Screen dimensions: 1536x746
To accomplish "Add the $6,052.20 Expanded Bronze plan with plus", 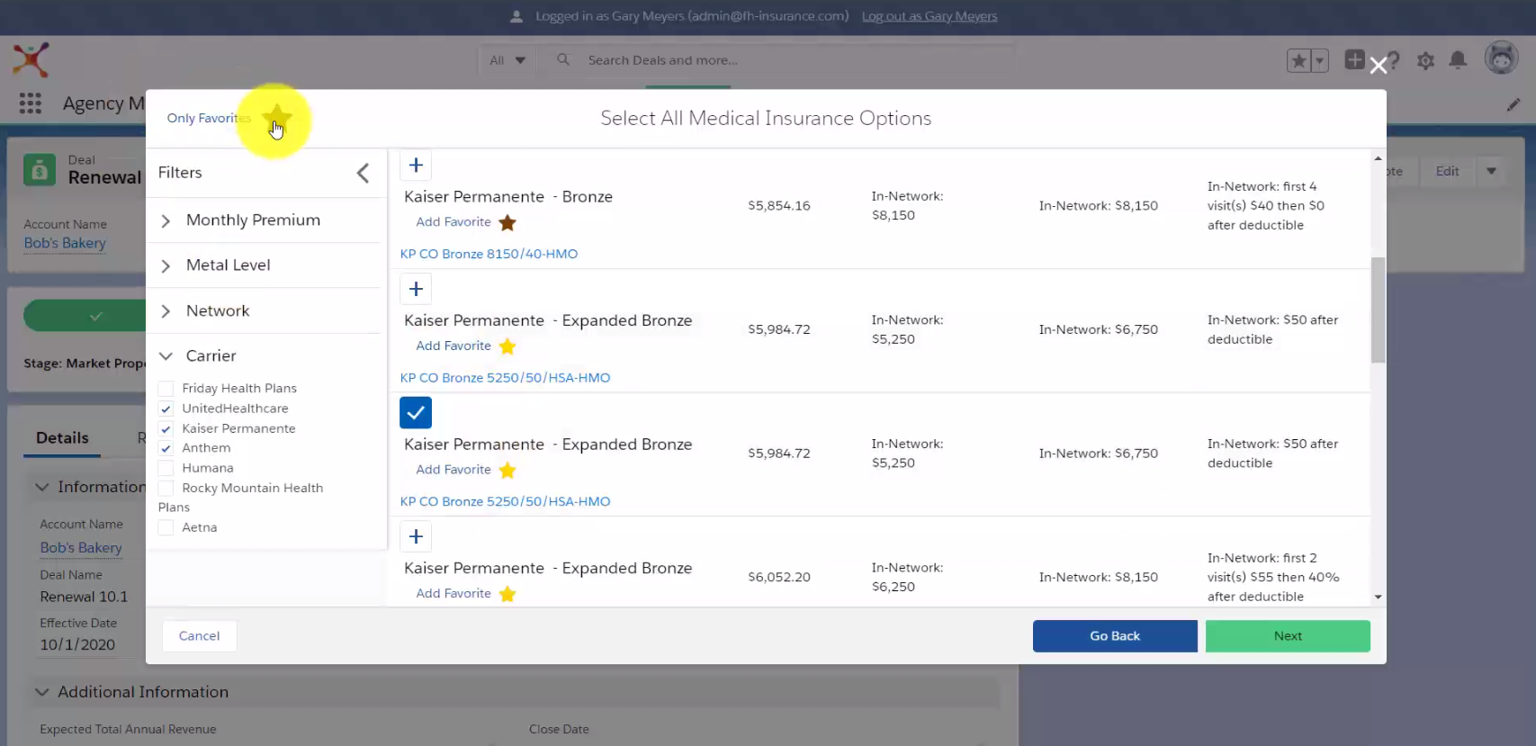I will point(416,536).
